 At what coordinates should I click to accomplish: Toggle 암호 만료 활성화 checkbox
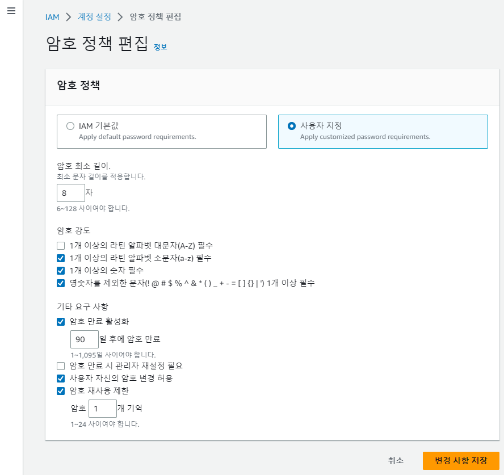pyautogui.click(x=61, y=322)
